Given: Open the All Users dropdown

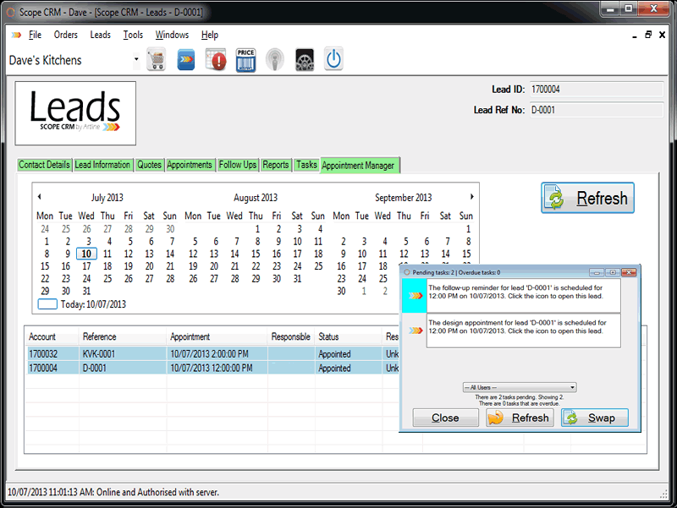Looking at the screenshot, I should 519,387.
